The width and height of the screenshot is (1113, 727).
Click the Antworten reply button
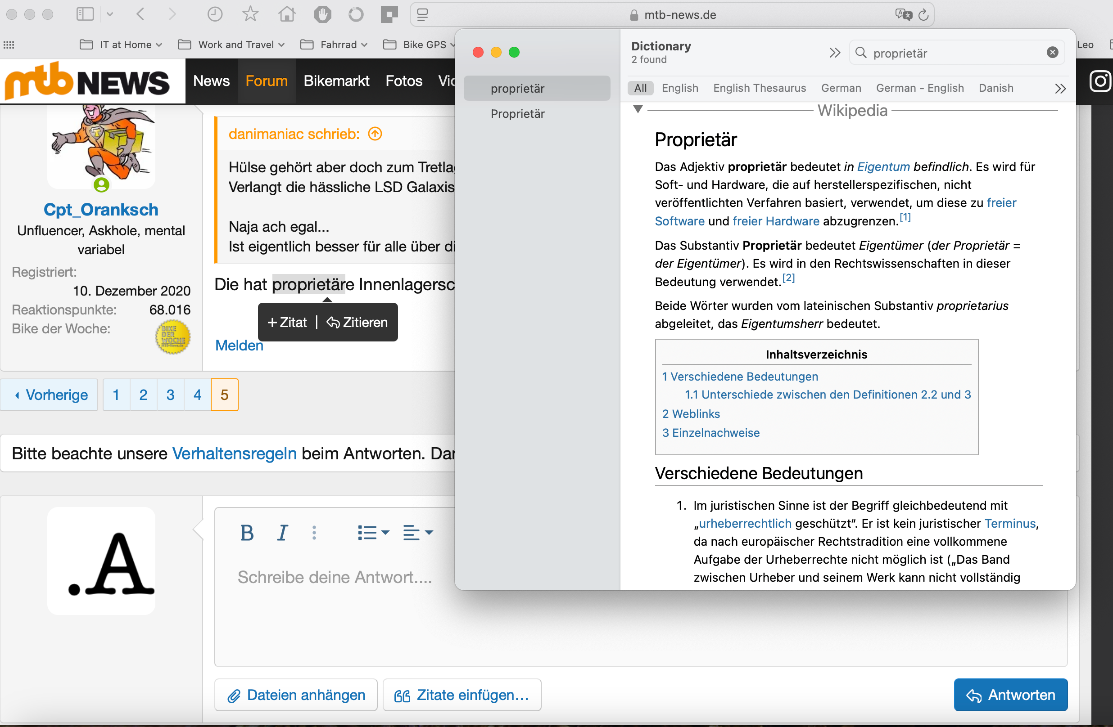tap(1010, 695)
